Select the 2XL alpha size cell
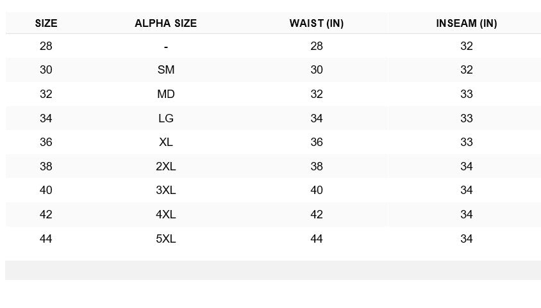Screen dimensions: 541x308 (166, 166)
